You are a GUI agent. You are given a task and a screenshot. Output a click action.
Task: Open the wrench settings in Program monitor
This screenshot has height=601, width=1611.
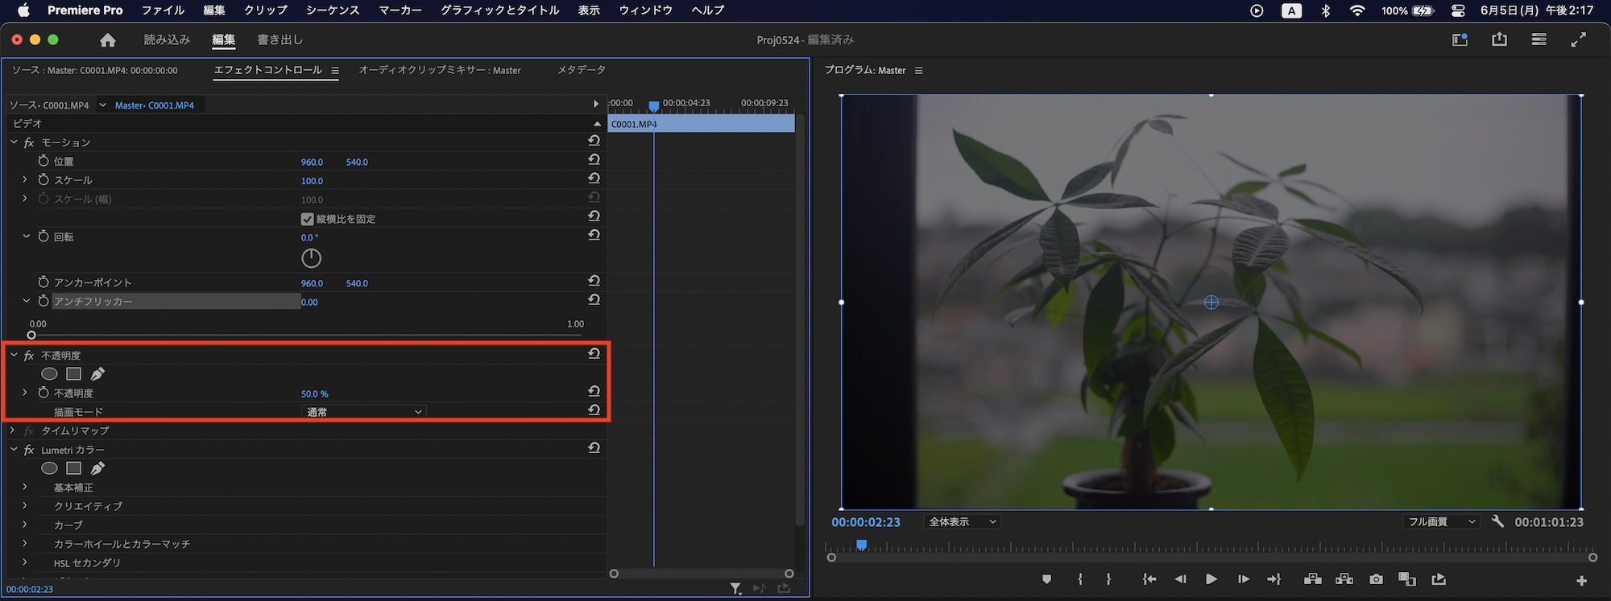pyautogui.click(x=1497, y=521)
